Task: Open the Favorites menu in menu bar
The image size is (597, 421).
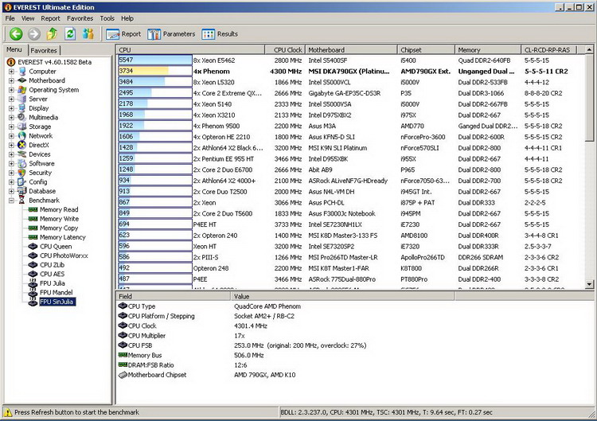Action: 80,18
